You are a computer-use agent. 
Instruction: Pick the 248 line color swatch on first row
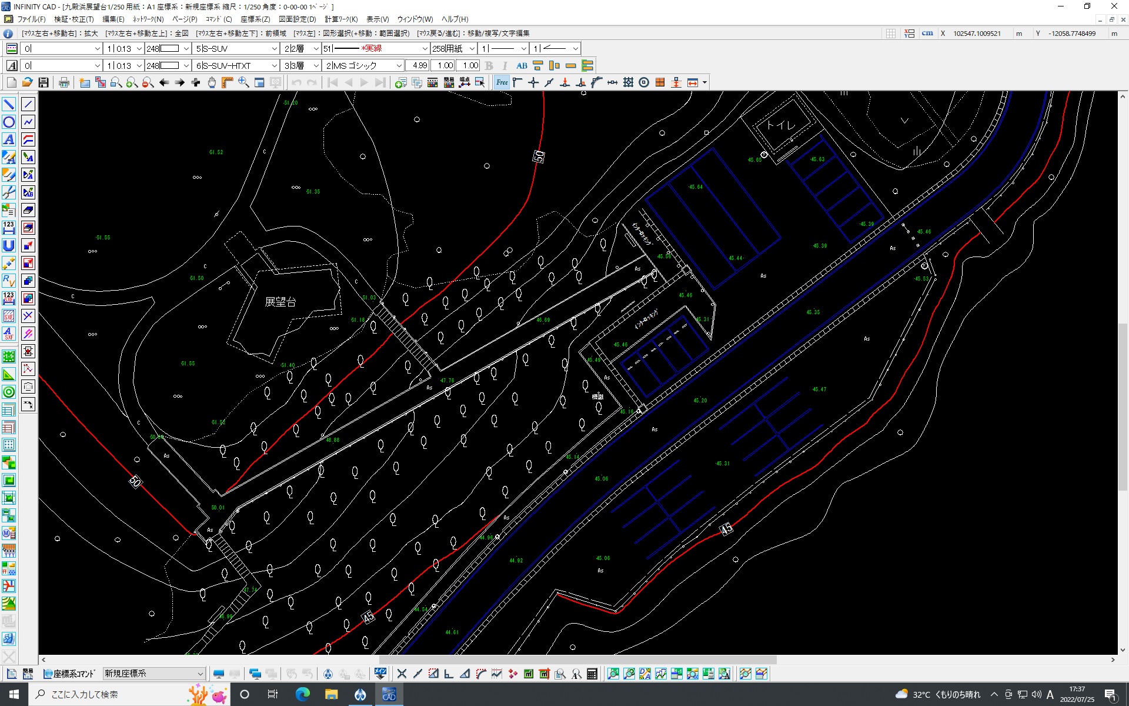(x=168, y=48)
